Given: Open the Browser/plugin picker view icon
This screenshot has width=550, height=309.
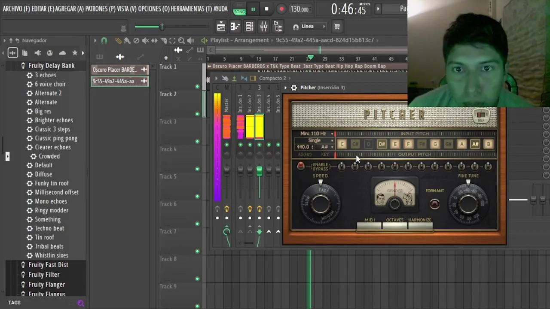Looking at the screenshot, I should click(x=278, y=27).
